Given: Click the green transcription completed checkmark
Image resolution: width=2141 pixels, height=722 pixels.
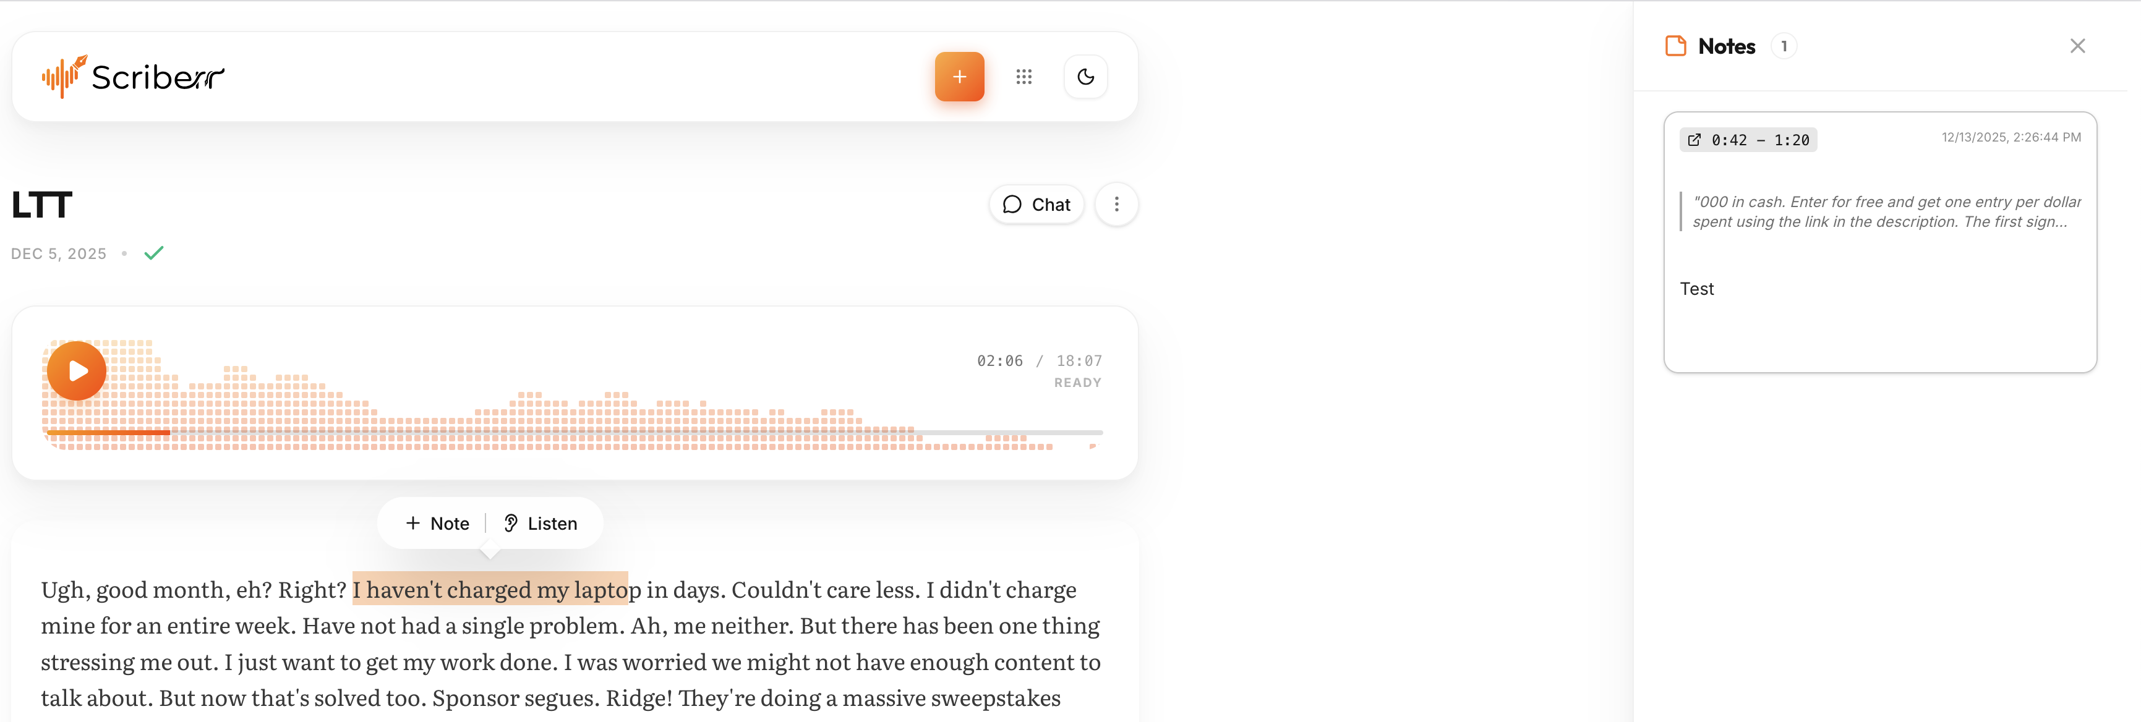Looking at the screenshot, I should pos(154,253).
